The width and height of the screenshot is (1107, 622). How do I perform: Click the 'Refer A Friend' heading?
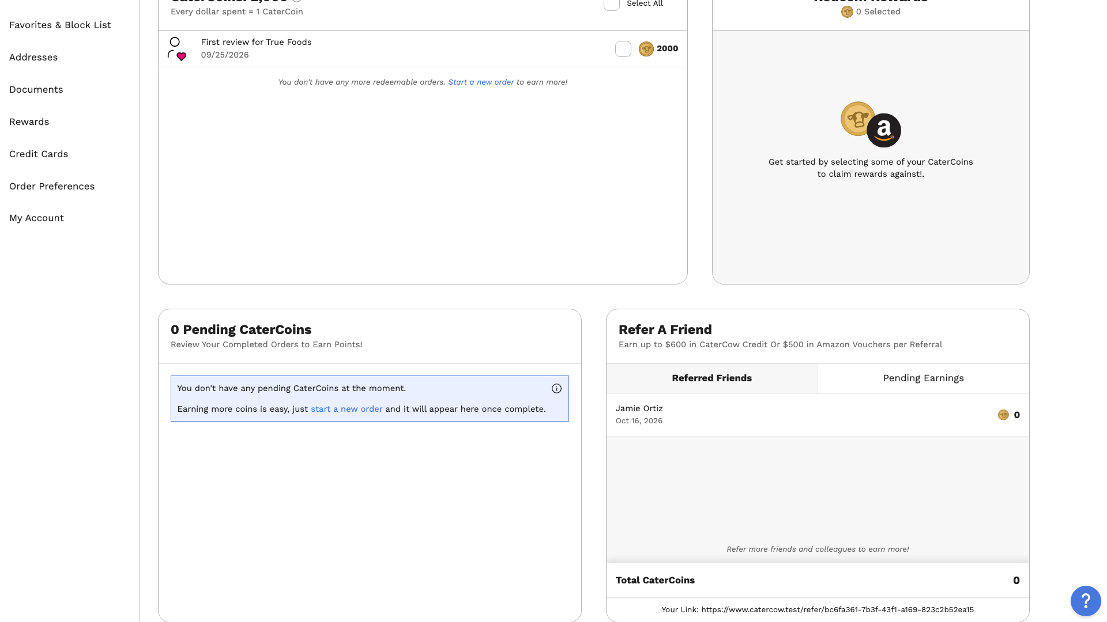[665, 330]
